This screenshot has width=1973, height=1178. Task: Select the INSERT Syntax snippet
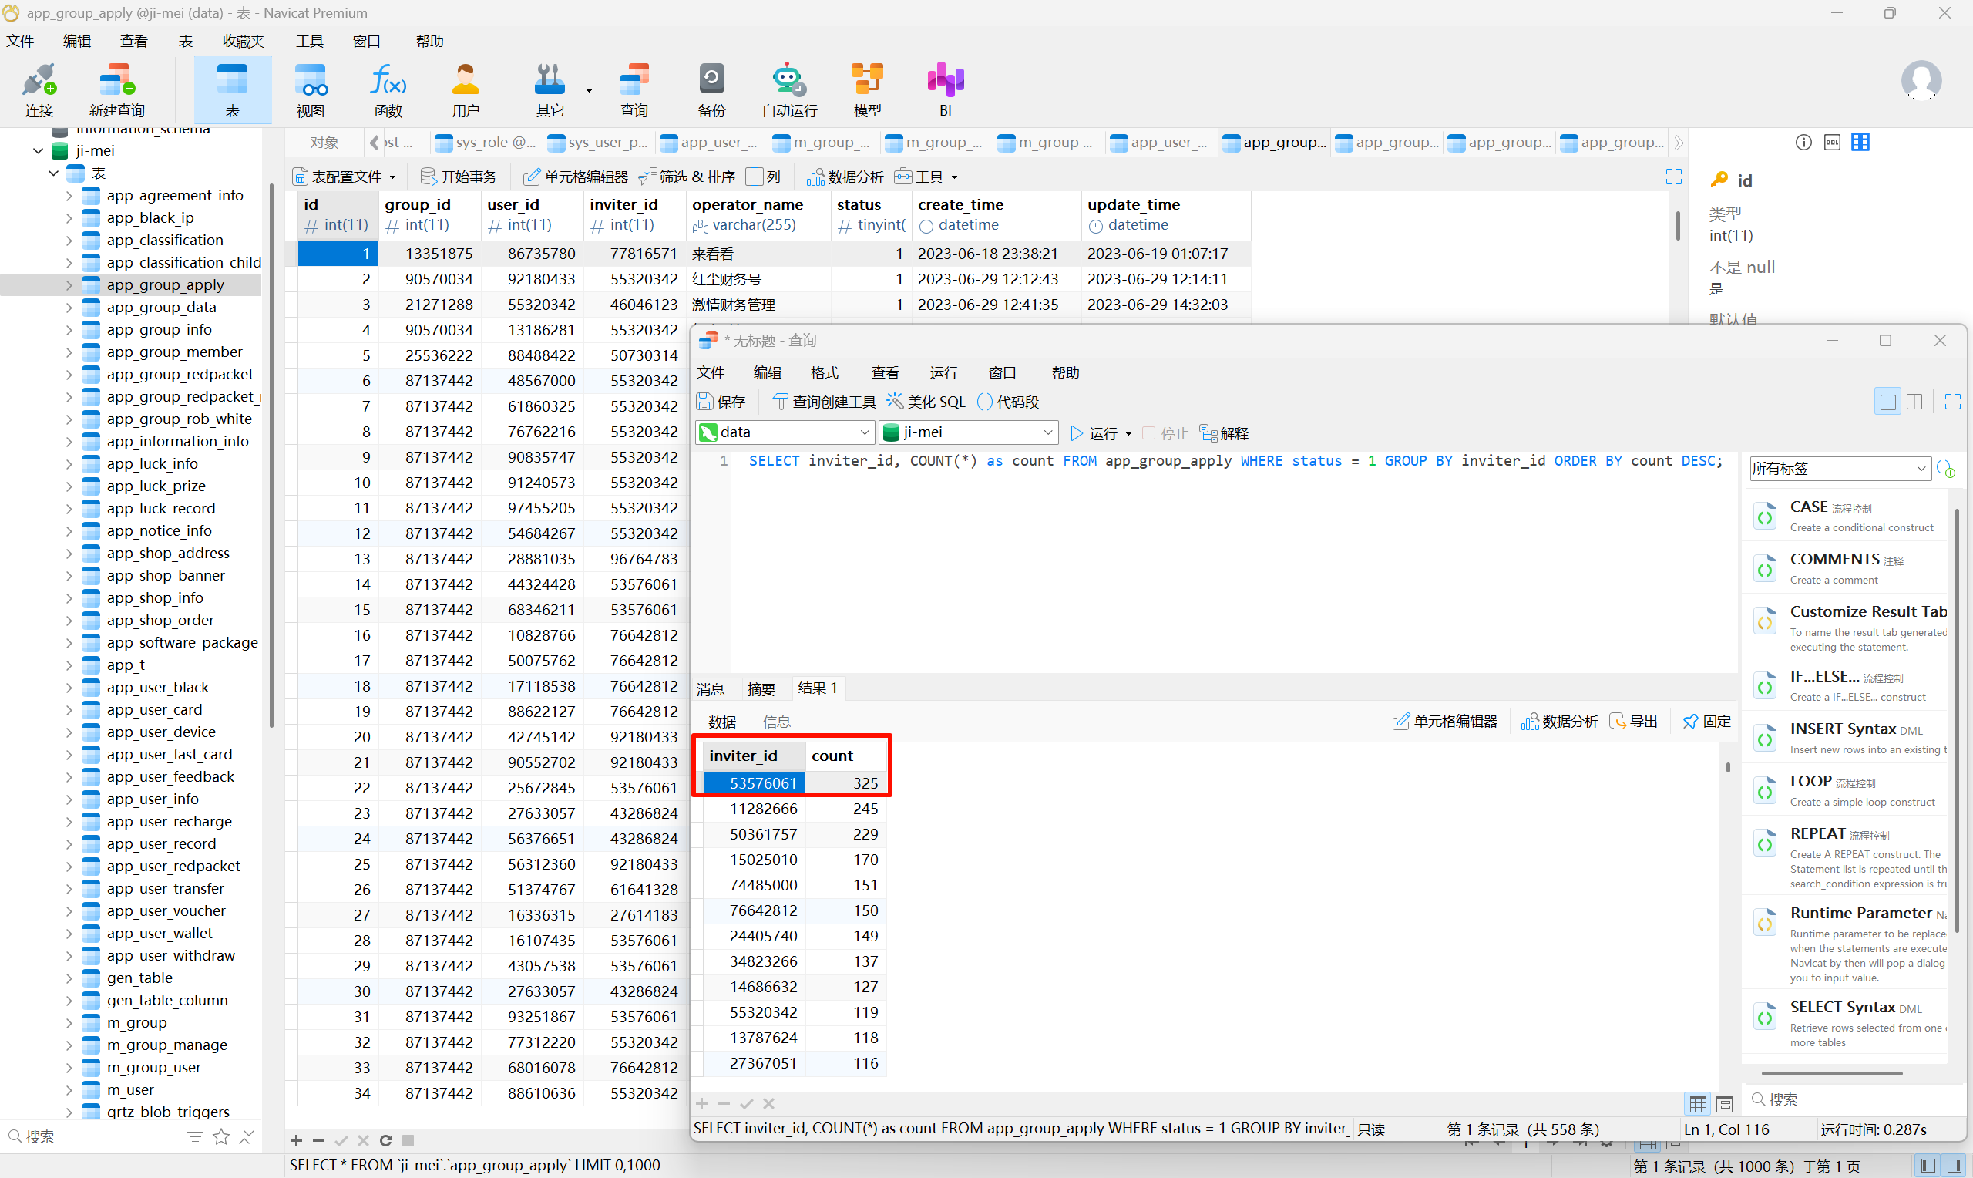[x=1845, y=739]
